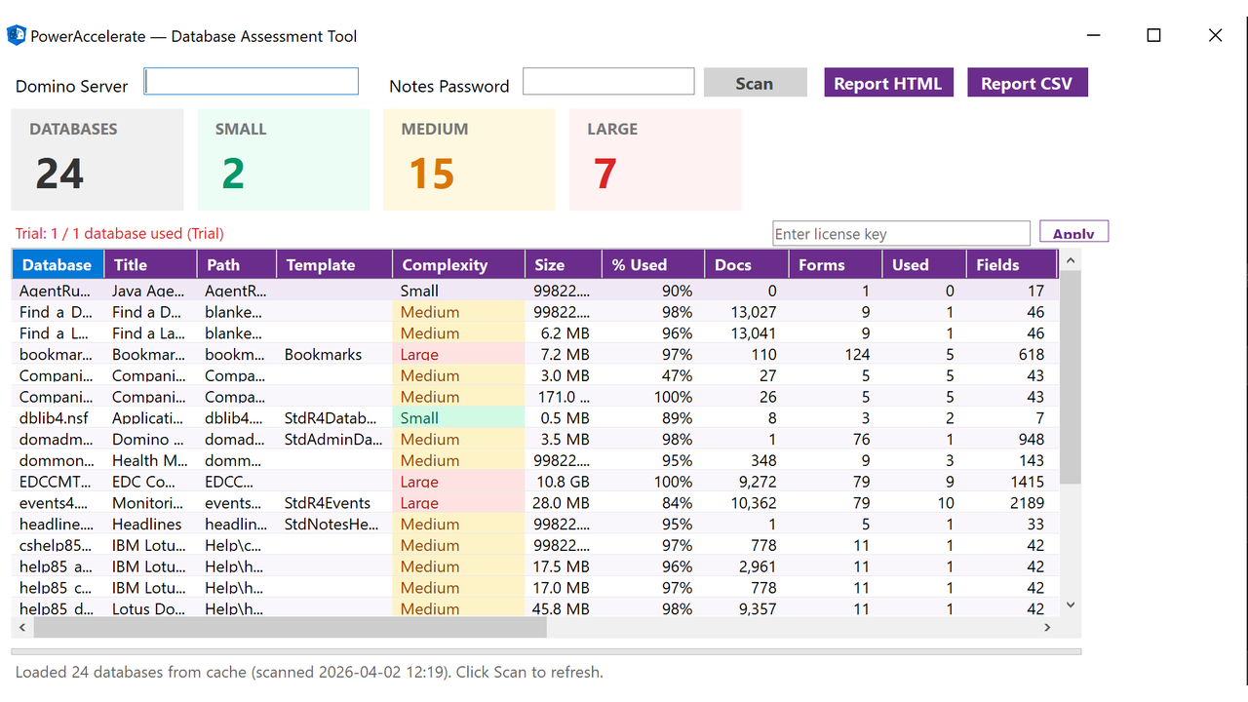Image resolution: width=1248 pixels, height=702 pixels.
Task: Select the events4... database cell
Action: tap(57, 503)
